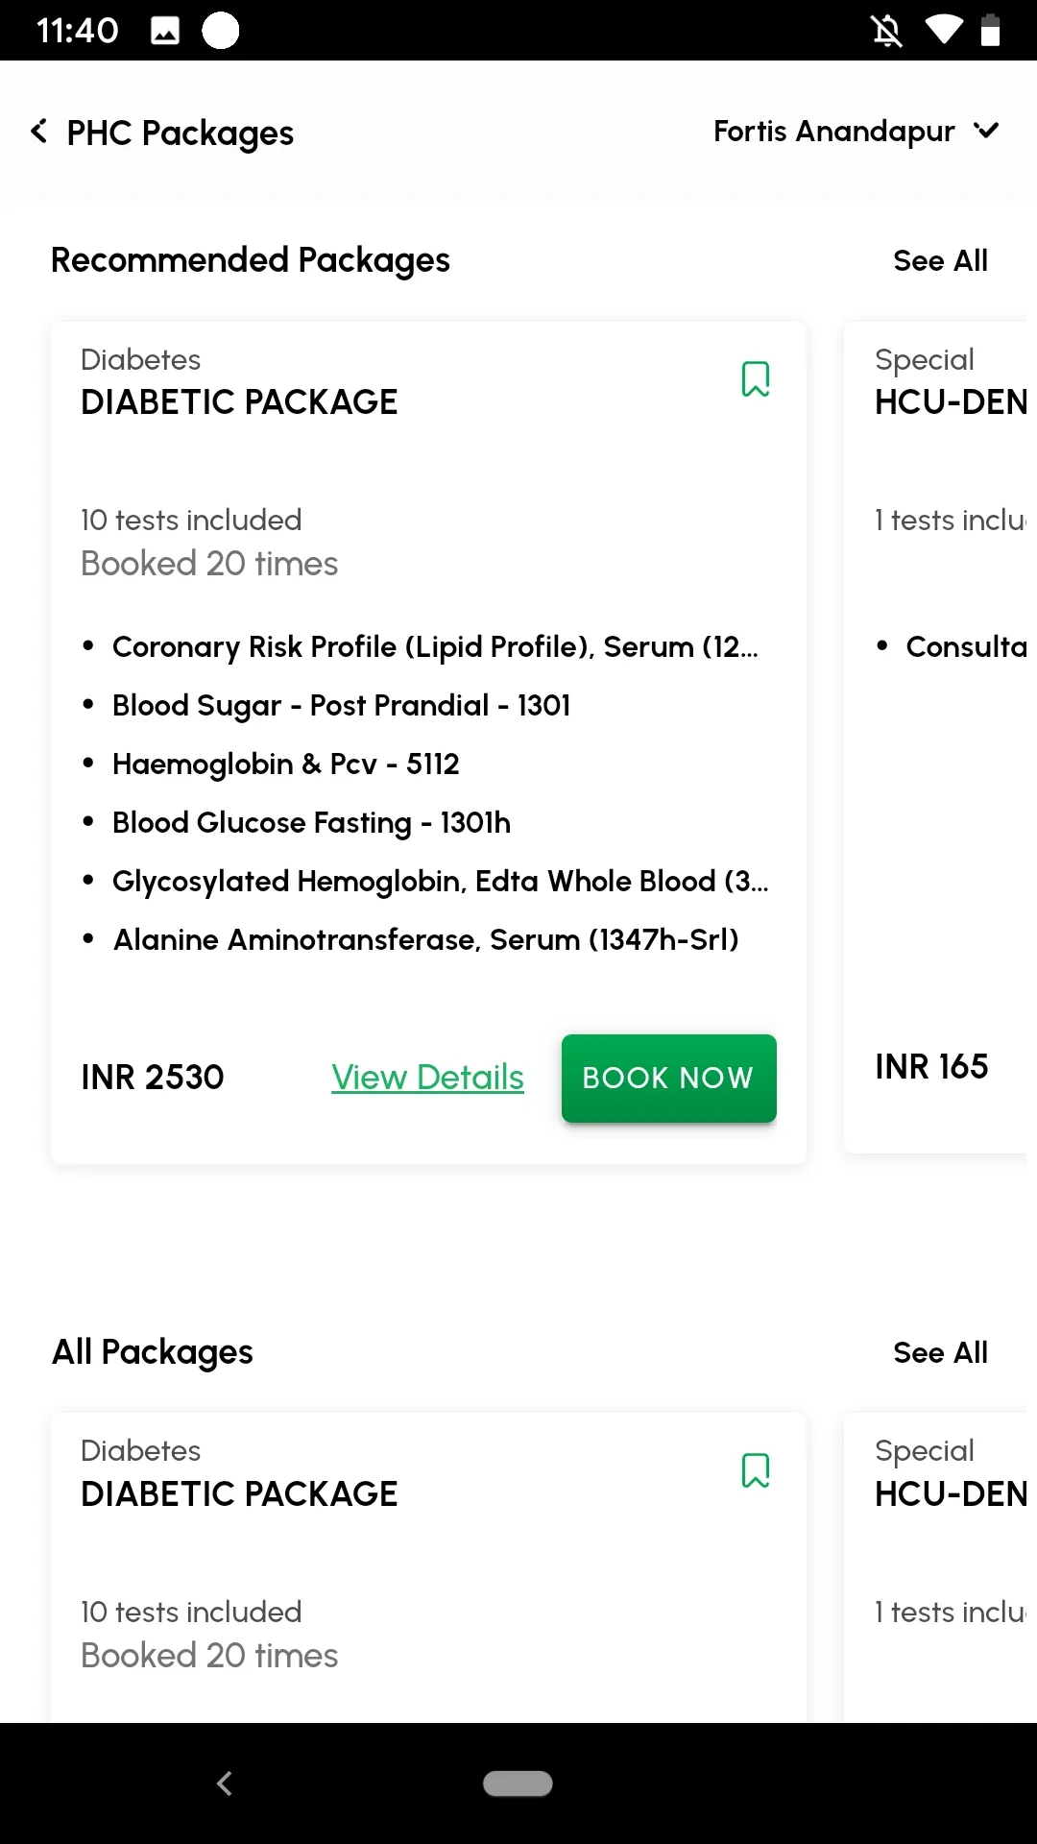Expand the Fortis Anandapur location chevron
Image resolution: width=1037 pixels, height=1844 pixels.
tap(986, 130)
